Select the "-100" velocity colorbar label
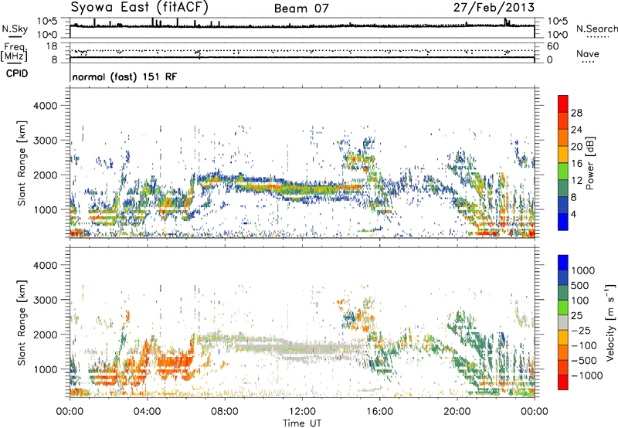Image resolution: width=618 pixels, height=428 pixels. (583, 345)
